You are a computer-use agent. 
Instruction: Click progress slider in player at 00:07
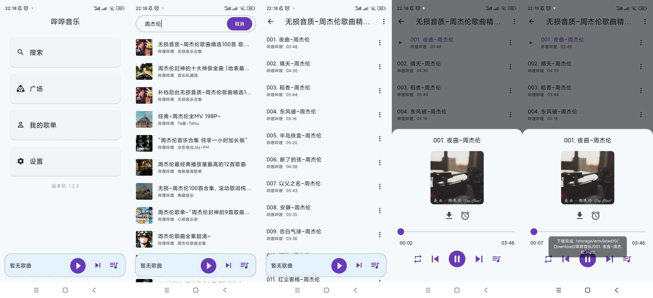coord(588,232)
